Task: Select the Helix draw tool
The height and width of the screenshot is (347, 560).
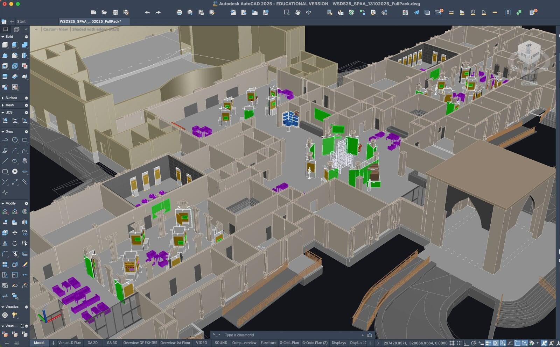Action: click(x=24, y=161)
